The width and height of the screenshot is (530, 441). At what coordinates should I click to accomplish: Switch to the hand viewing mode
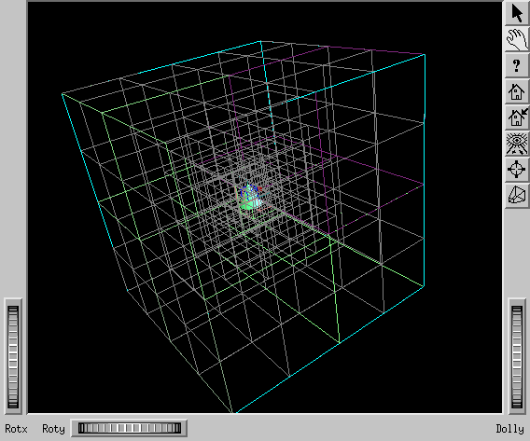point(517,39)
